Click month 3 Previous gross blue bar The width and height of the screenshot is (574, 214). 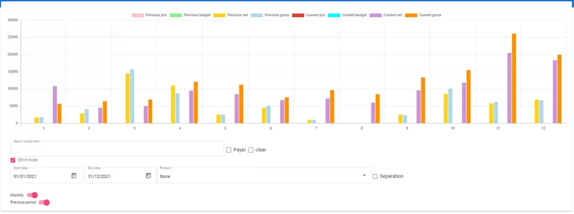132,97
